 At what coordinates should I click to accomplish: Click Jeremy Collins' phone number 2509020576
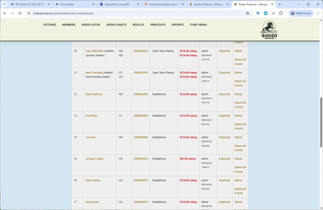[x=140, y=159]
